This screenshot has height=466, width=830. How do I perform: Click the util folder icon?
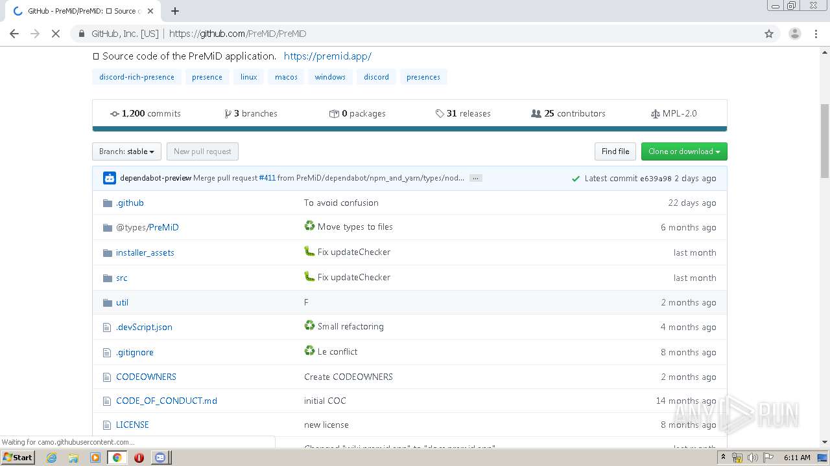coord(108,303)
